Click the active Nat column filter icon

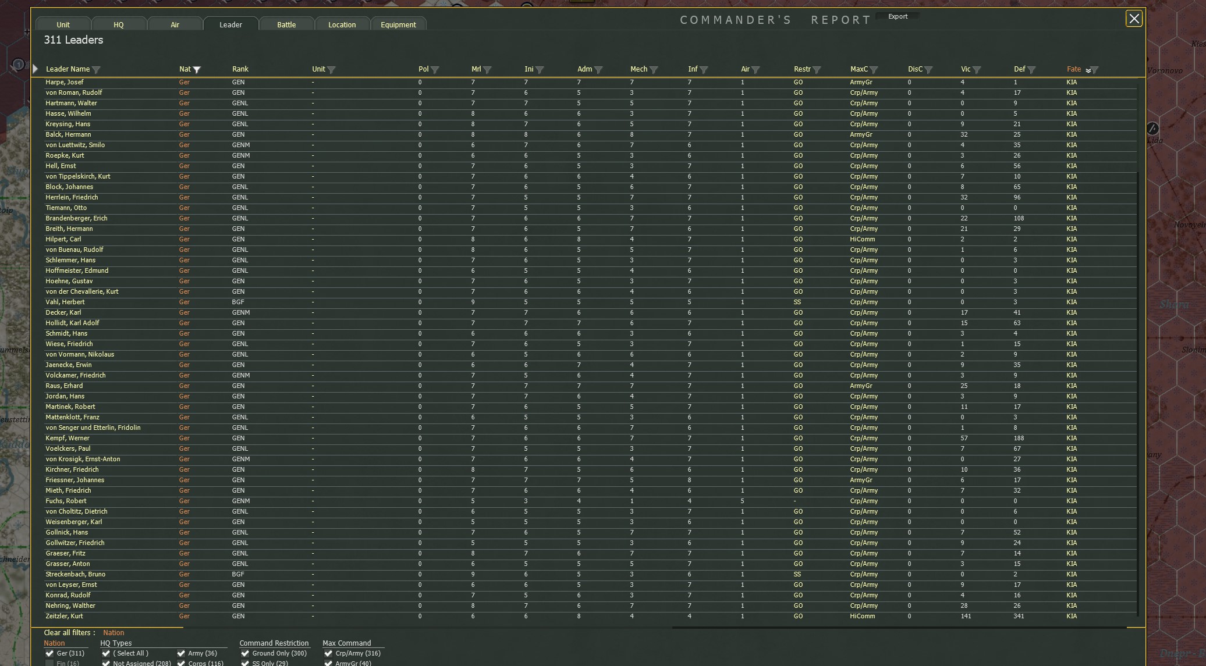coord(197,70)
